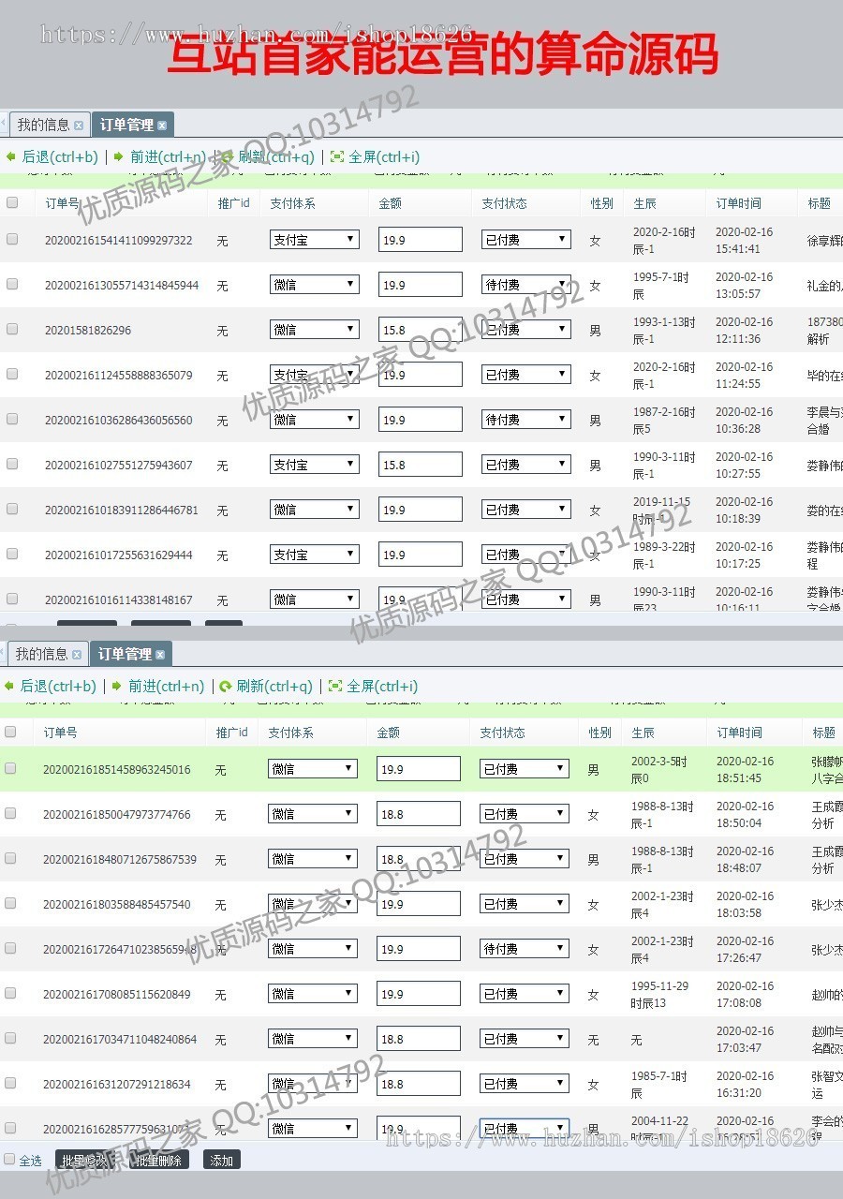Close the 订单管理 tab in lower panel

(160, 655)
